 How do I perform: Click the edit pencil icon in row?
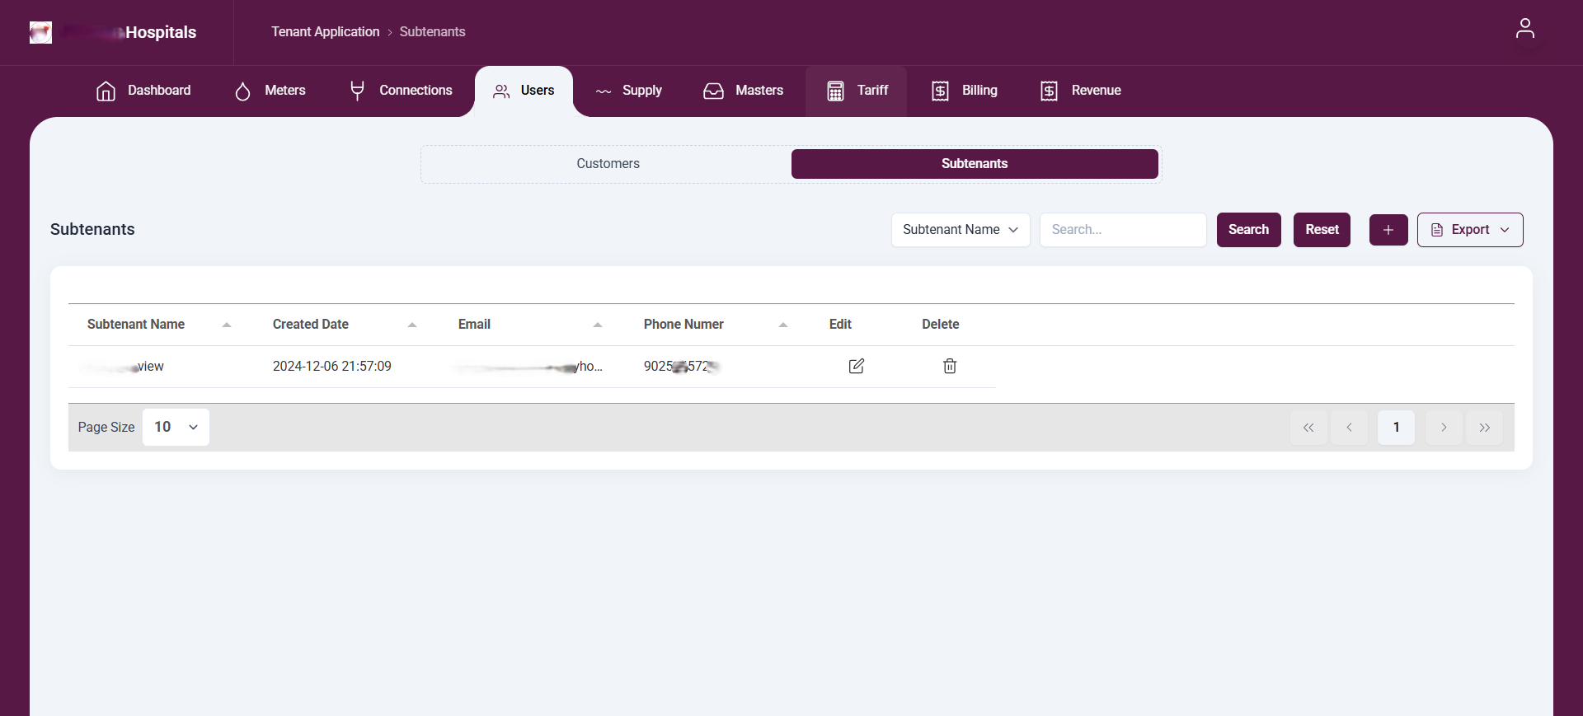[856, 366]
